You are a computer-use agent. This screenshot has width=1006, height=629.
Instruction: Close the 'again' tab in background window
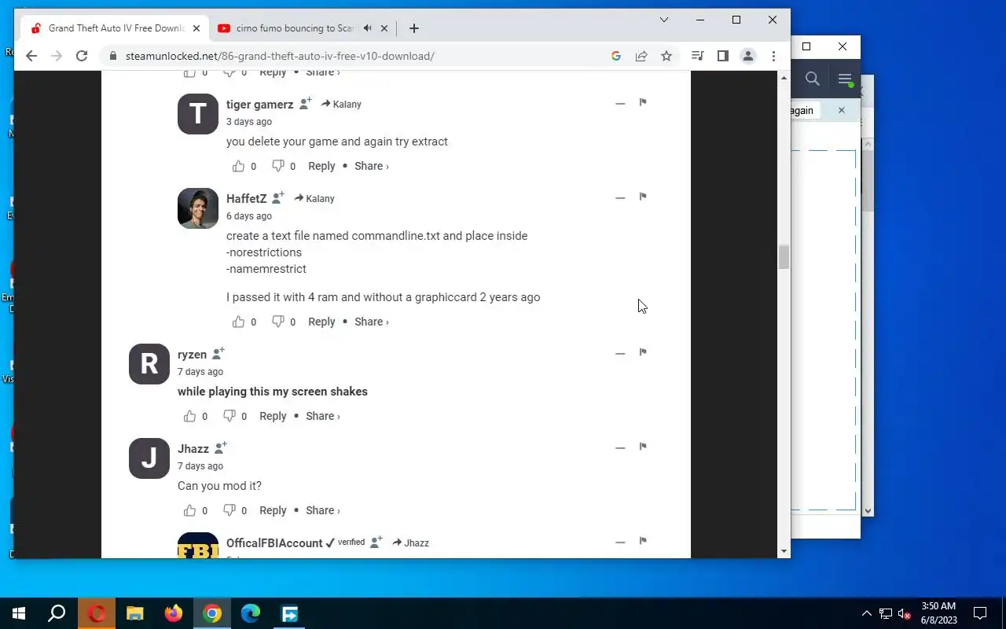coord(841,110)
